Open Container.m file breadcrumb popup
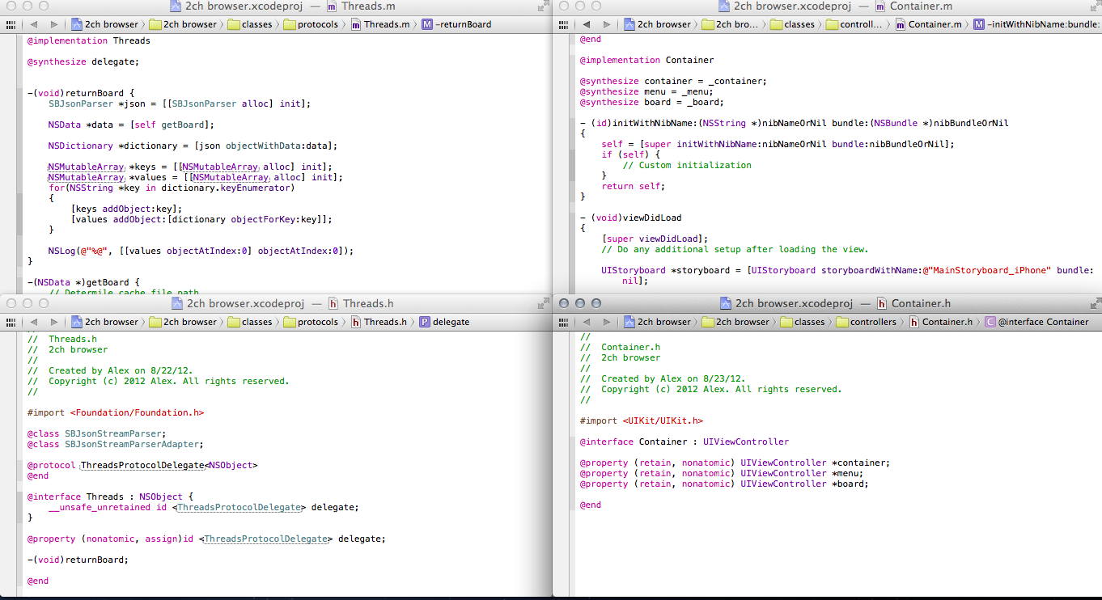This screenshot has height=600, width=1102. tap(929, 24)
